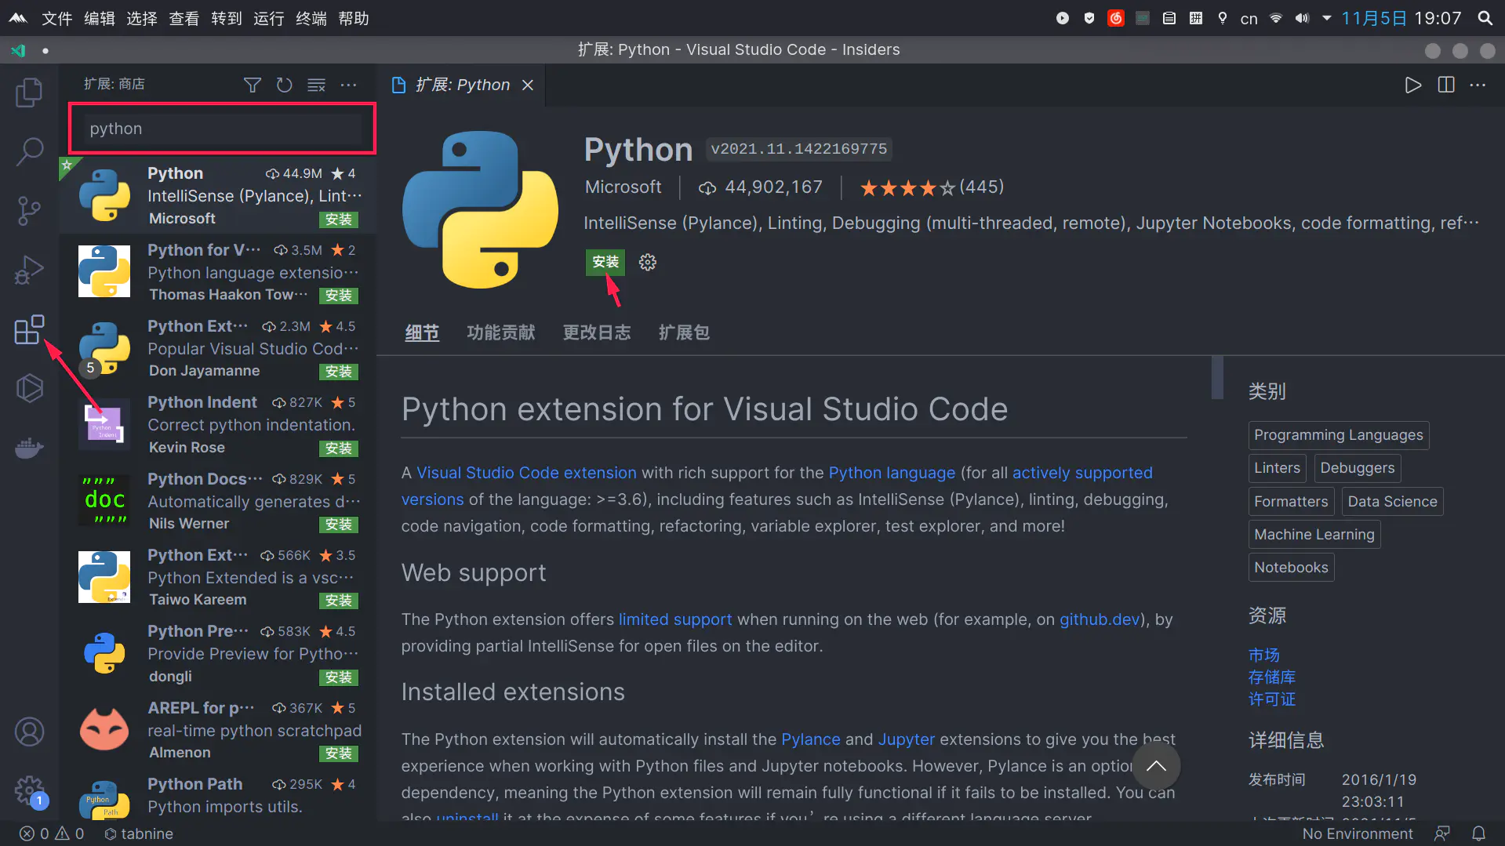1505x846 pixels.
Task: Open Run and Debug view
Action: click(x=29, y=270)
